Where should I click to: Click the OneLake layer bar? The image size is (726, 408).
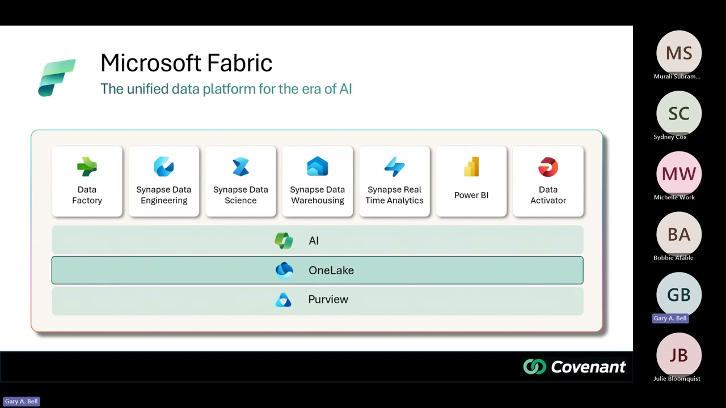317,270
